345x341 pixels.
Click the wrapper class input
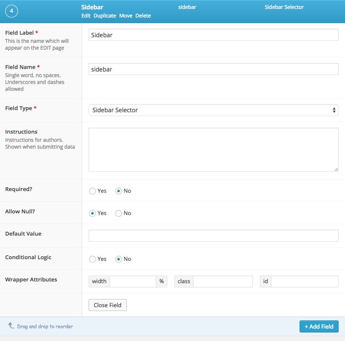tap(223, 281)
